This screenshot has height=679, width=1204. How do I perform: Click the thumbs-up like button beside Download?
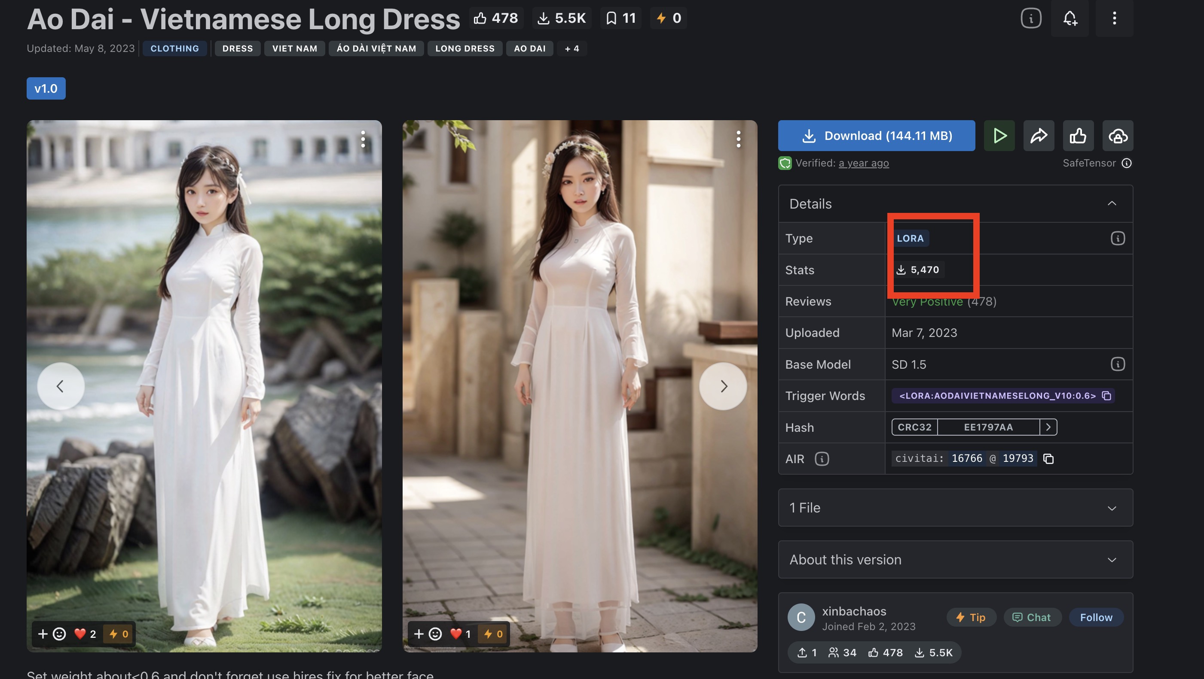1078,136
